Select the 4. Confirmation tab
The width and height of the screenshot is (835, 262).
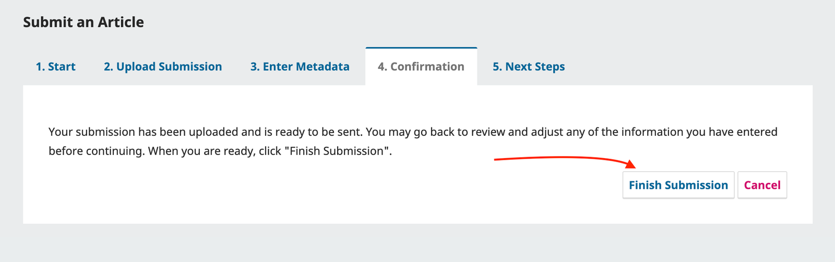(421, 67)
